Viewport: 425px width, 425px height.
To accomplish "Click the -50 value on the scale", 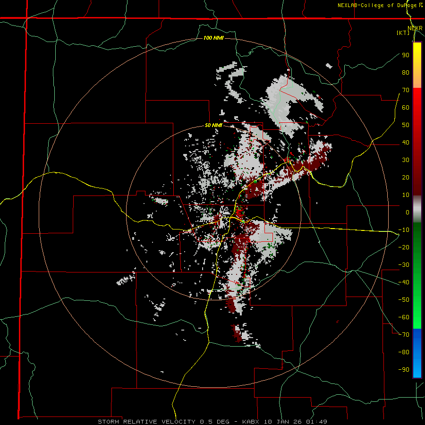I will coord(404,300).
